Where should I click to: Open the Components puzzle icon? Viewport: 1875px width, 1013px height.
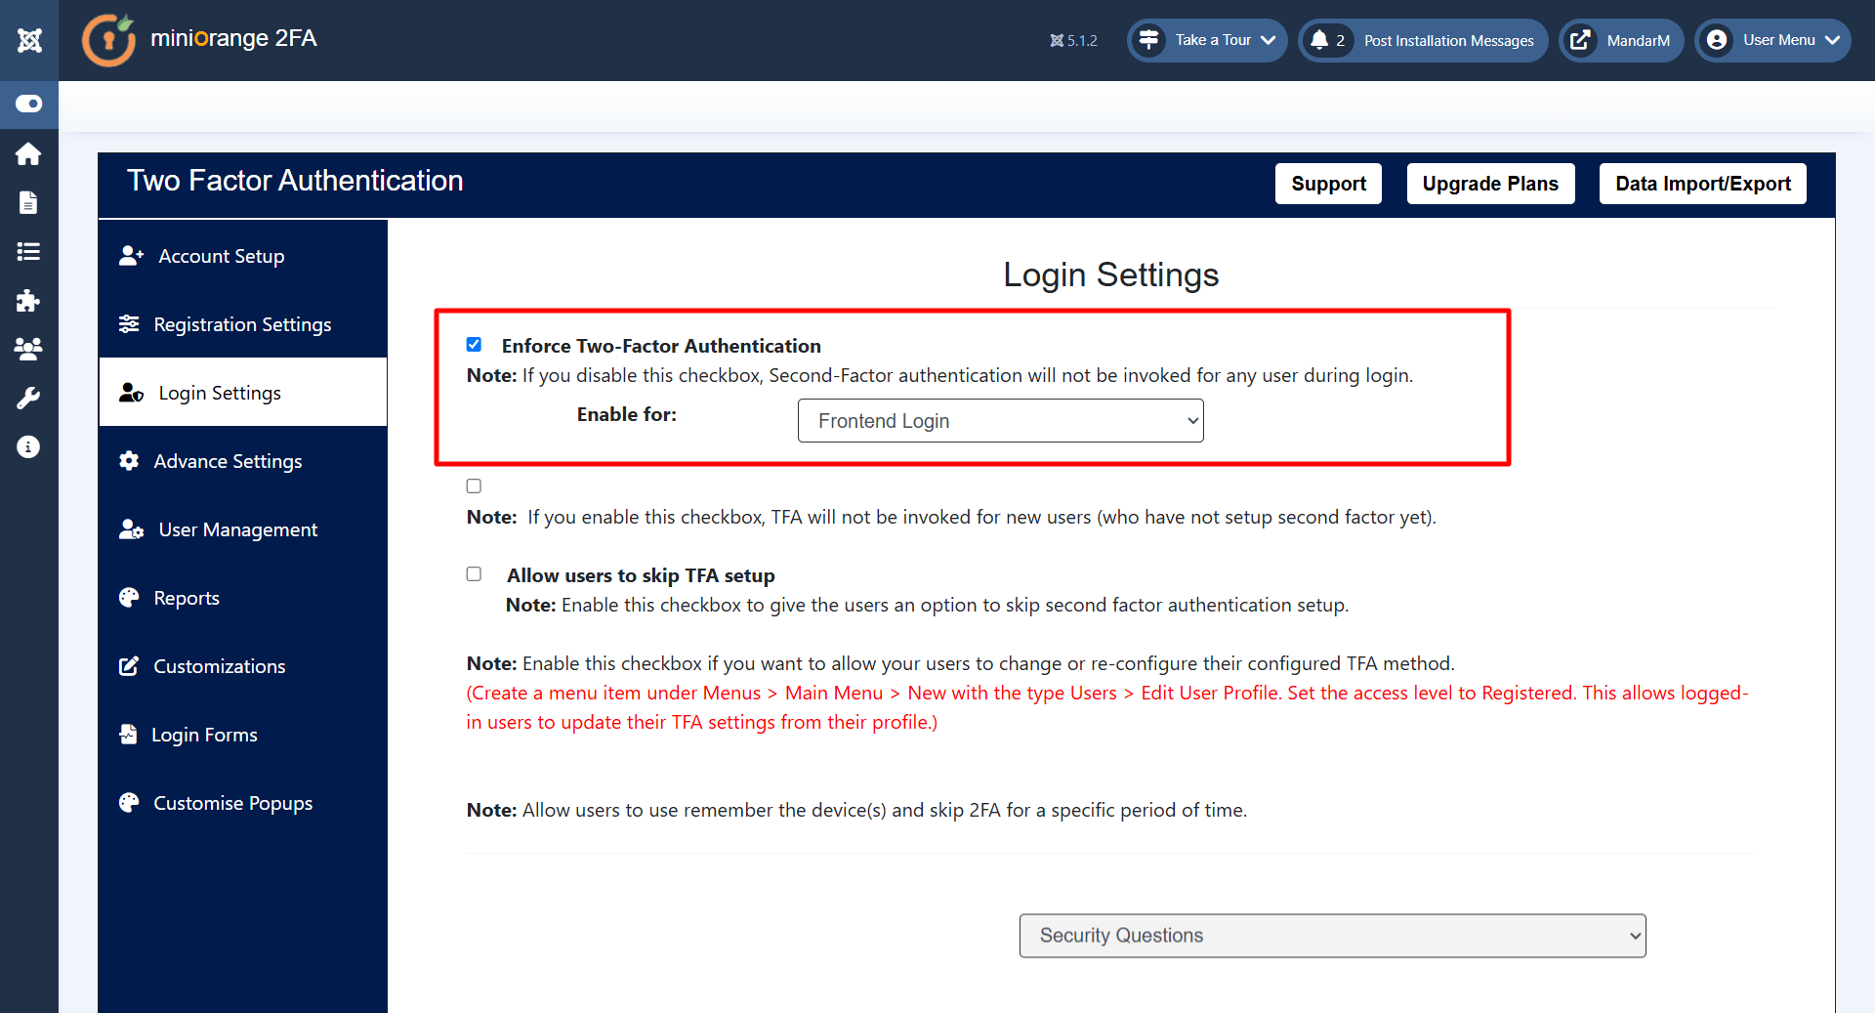[28, 300]
